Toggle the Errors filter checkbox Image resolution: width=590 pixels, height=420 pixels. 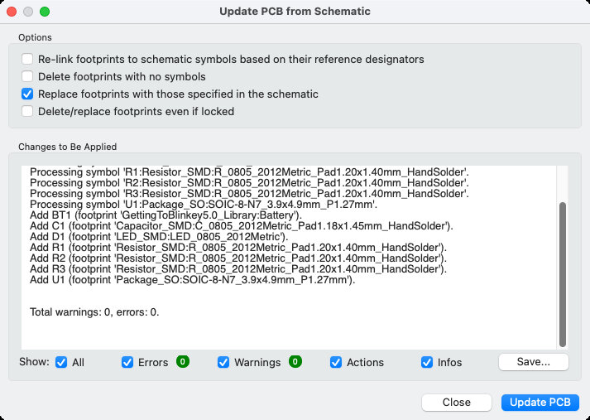click(127, 362)
